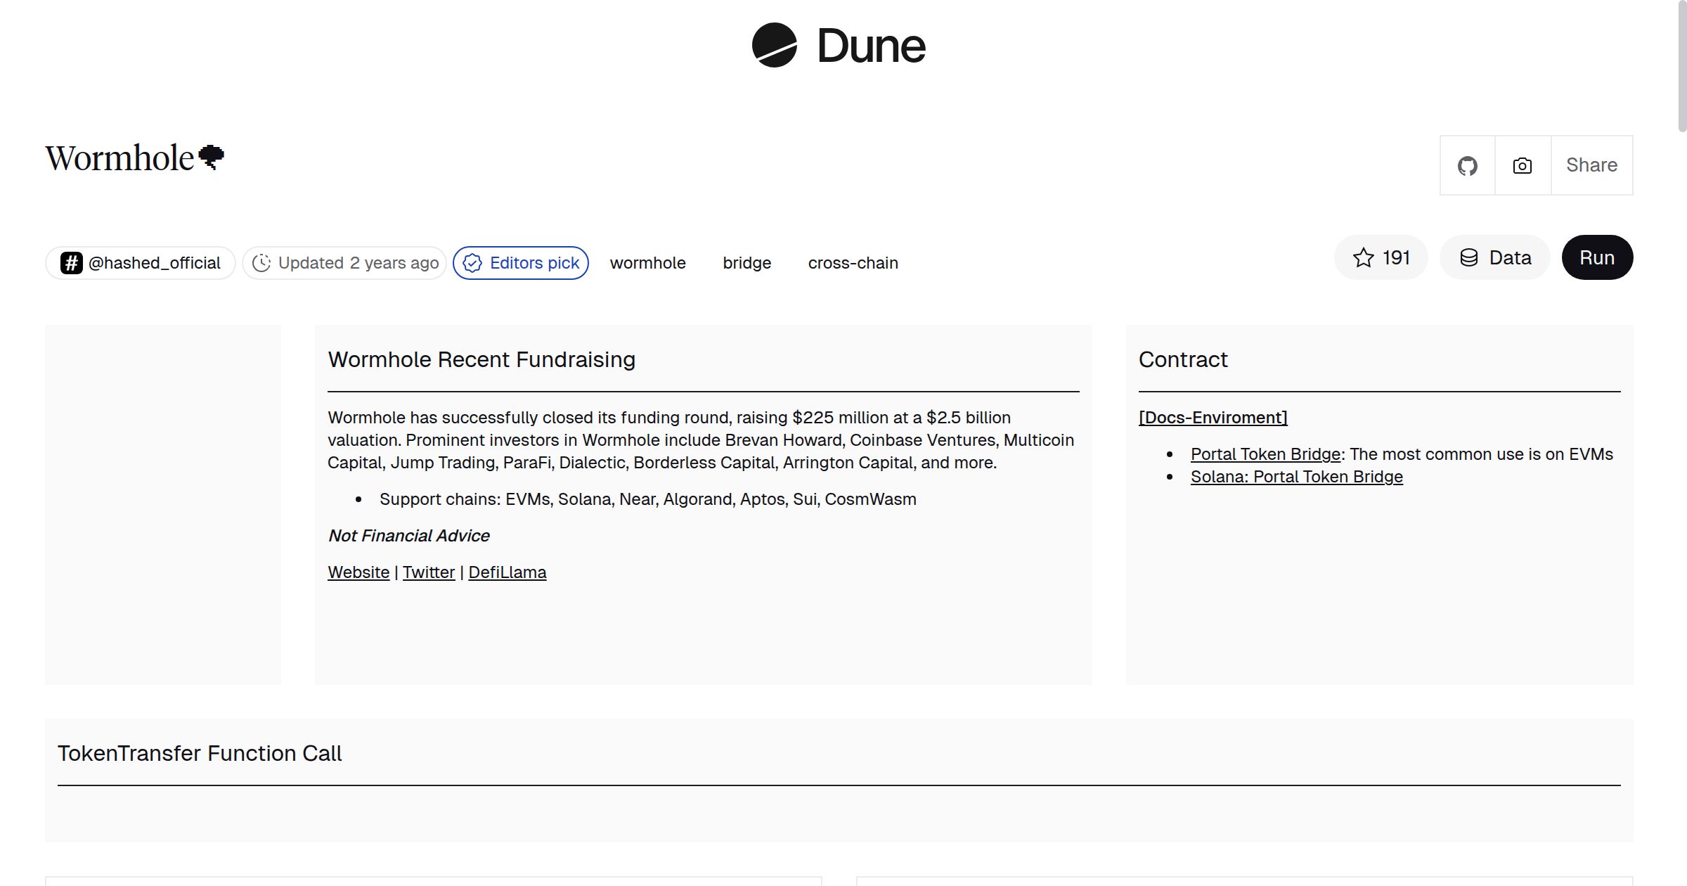Click the hashed_official avatar icon
The height and width of the screenshot is (886, 1687).
(x=72, y=263)
